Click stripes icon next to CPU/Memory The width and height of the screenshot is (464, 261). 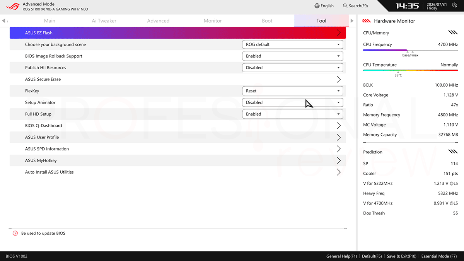click(453, 33)
